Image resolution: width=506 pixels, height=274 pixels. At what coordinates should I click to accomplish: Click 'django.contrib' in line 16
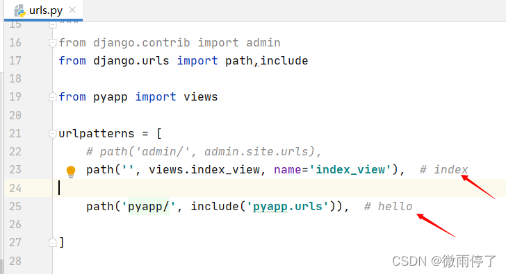142,43
